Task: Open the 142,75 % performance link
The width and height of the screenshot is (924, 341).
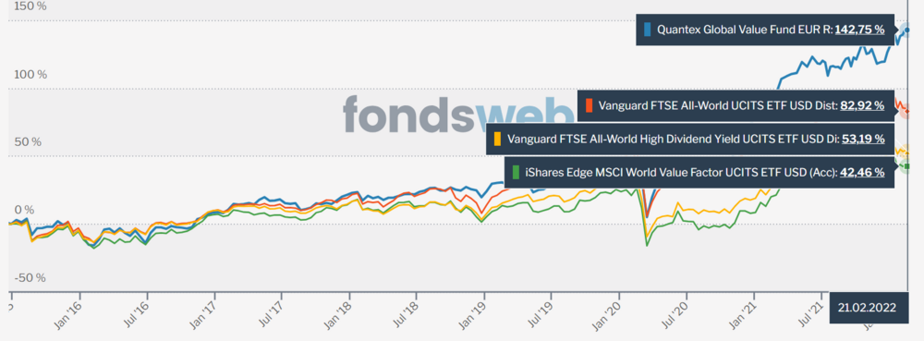Action: [859, 30]
